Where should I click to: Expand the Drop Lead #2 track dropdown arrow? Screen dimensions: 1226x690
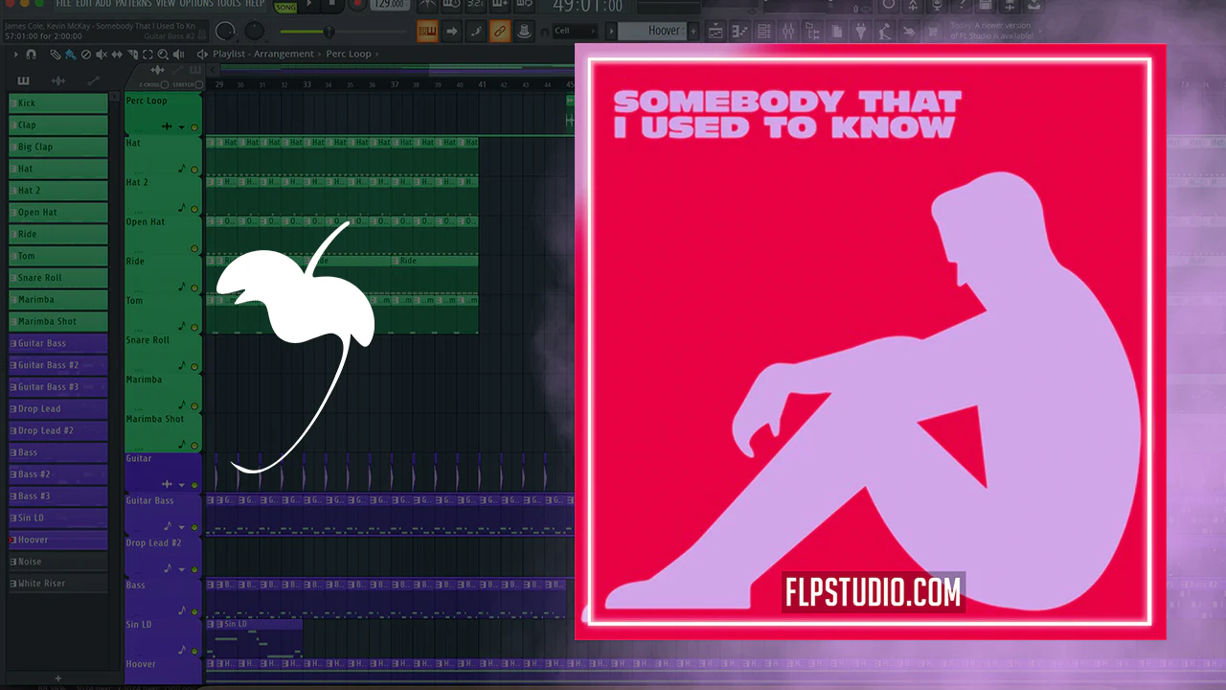pos(181,568)
